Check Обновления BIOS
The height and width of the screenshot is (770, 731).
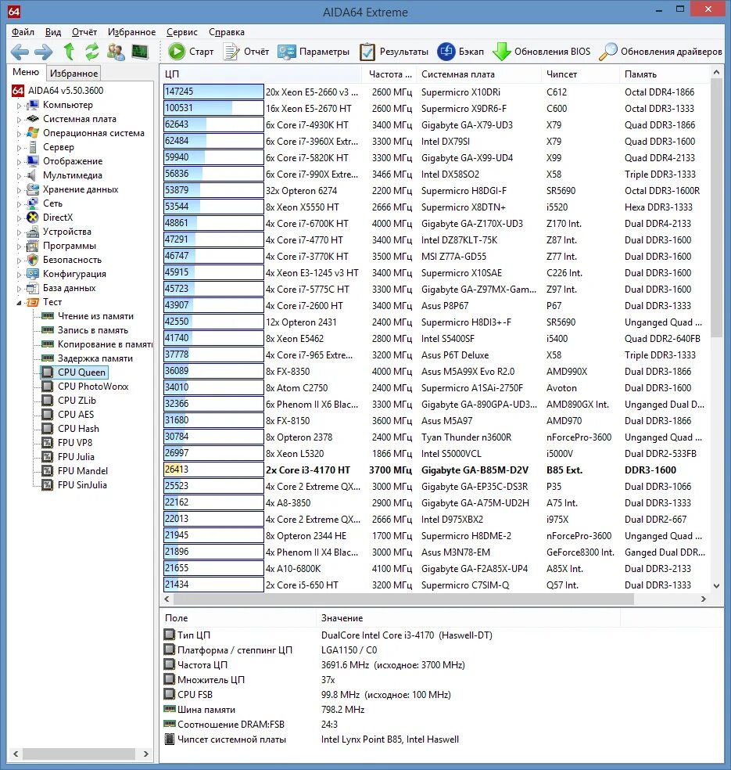[542, 52]
